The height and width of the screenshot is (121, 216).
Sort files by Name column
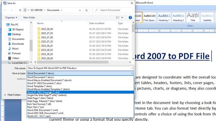pyautogui.click(x=40, y=23)
